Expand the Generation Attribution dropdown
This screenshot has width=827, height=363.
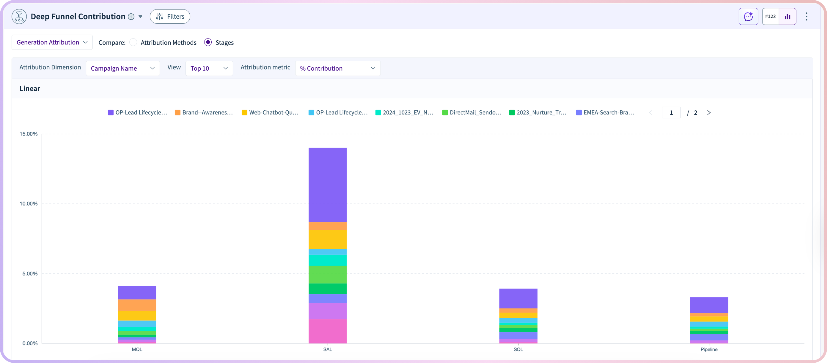click(52, 42)
